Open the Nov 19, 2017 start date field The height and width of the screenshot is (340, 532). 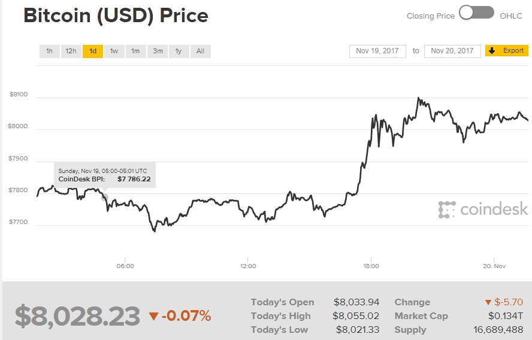(377, 51)
